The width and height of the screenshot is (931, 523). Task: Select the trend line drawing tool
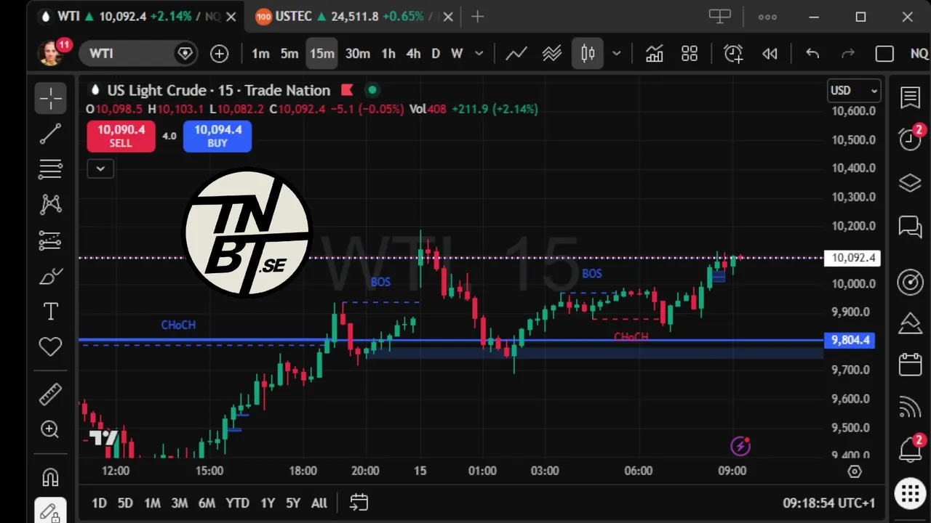50,134
